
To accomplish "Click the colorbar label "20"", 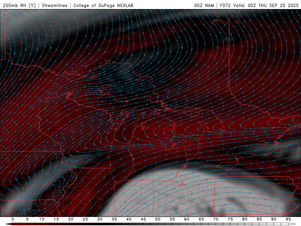I will point(71,219).
